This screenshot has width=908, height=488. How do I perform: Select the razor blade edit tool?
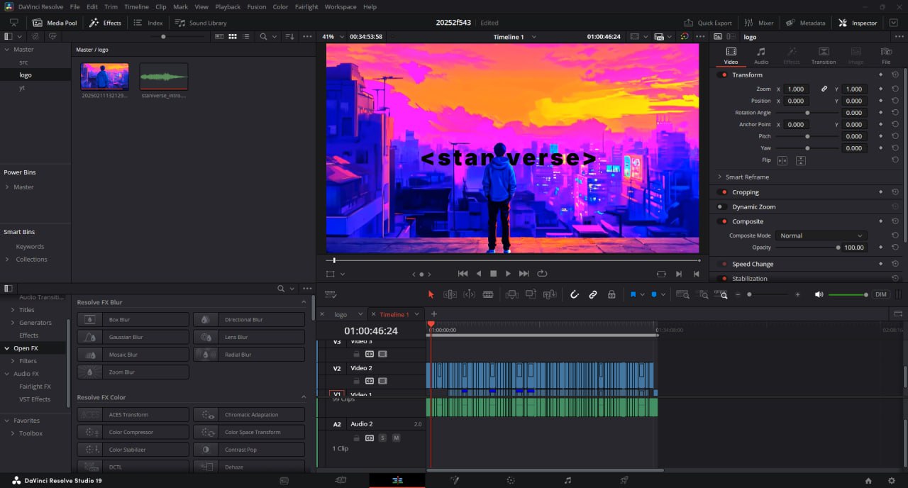pyautogui.click(x=488, y=294)
